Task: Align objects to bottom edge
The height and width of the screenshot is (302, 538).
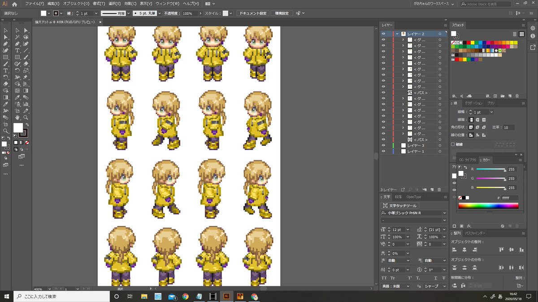Action: coord(521,250)
